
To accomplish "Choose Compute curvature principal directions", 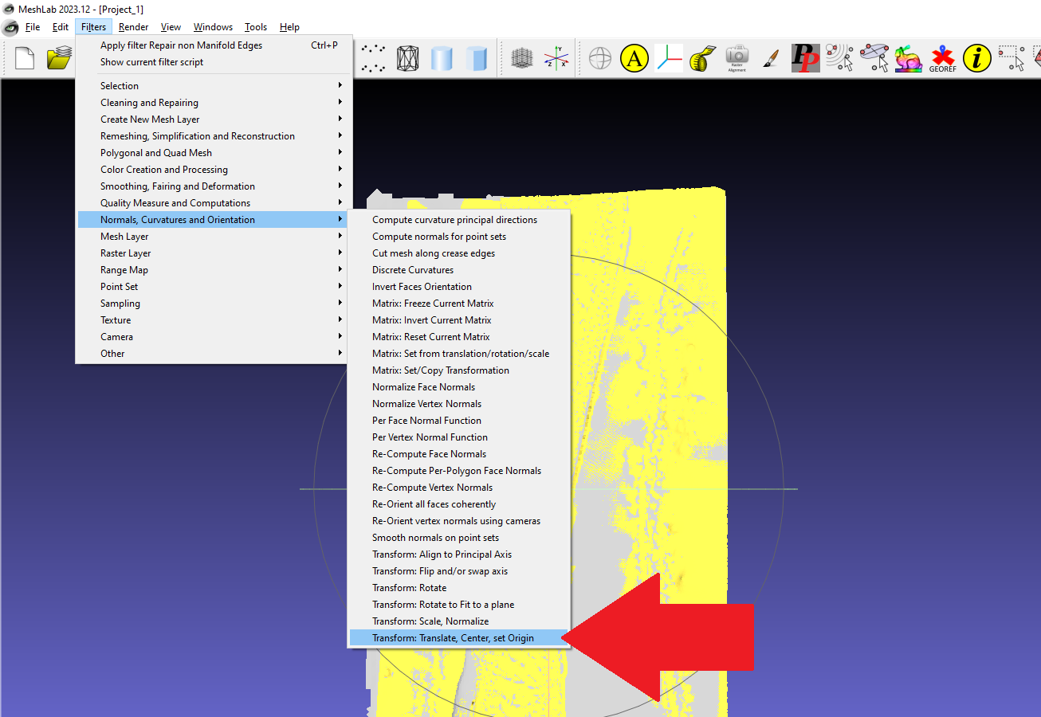I will pos(458,220).
